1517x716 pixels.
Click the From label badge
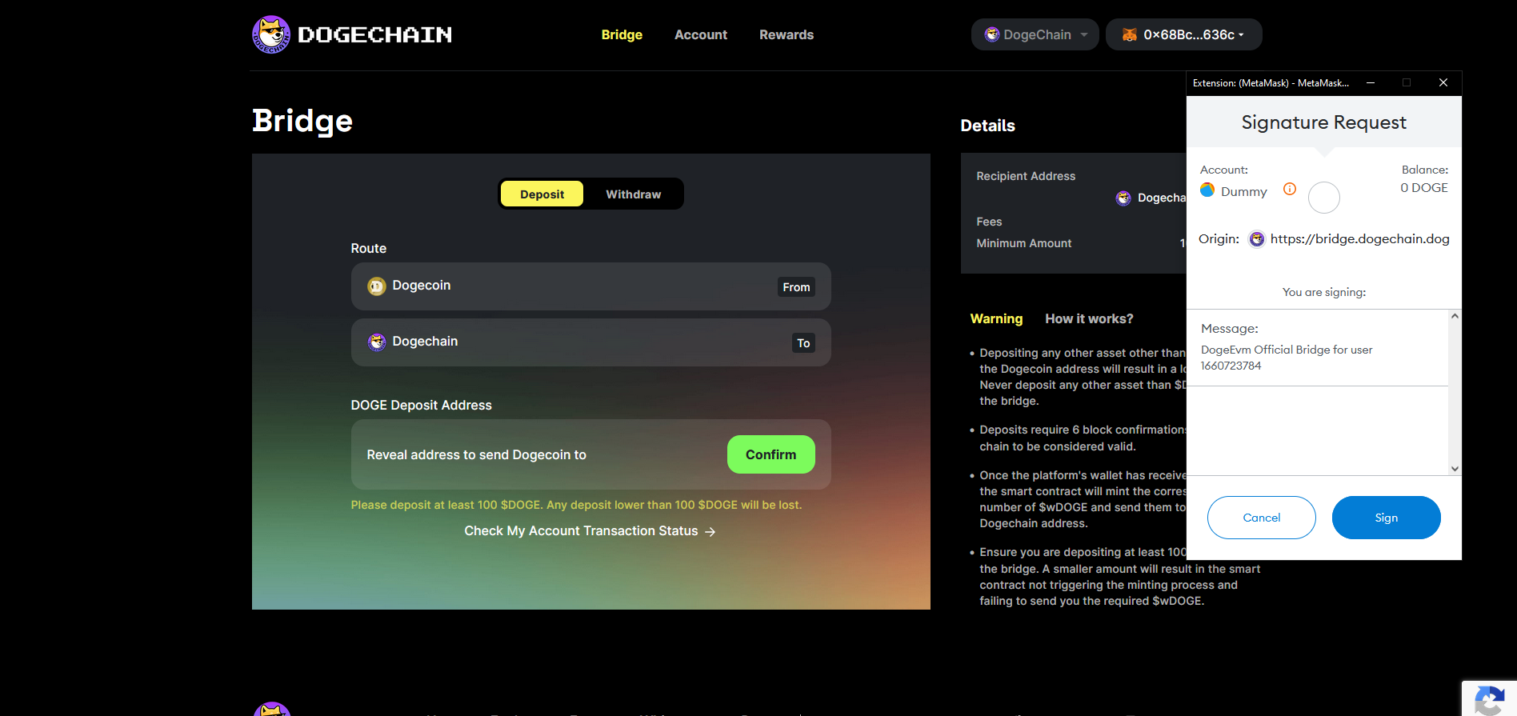[x=796, y=287]
